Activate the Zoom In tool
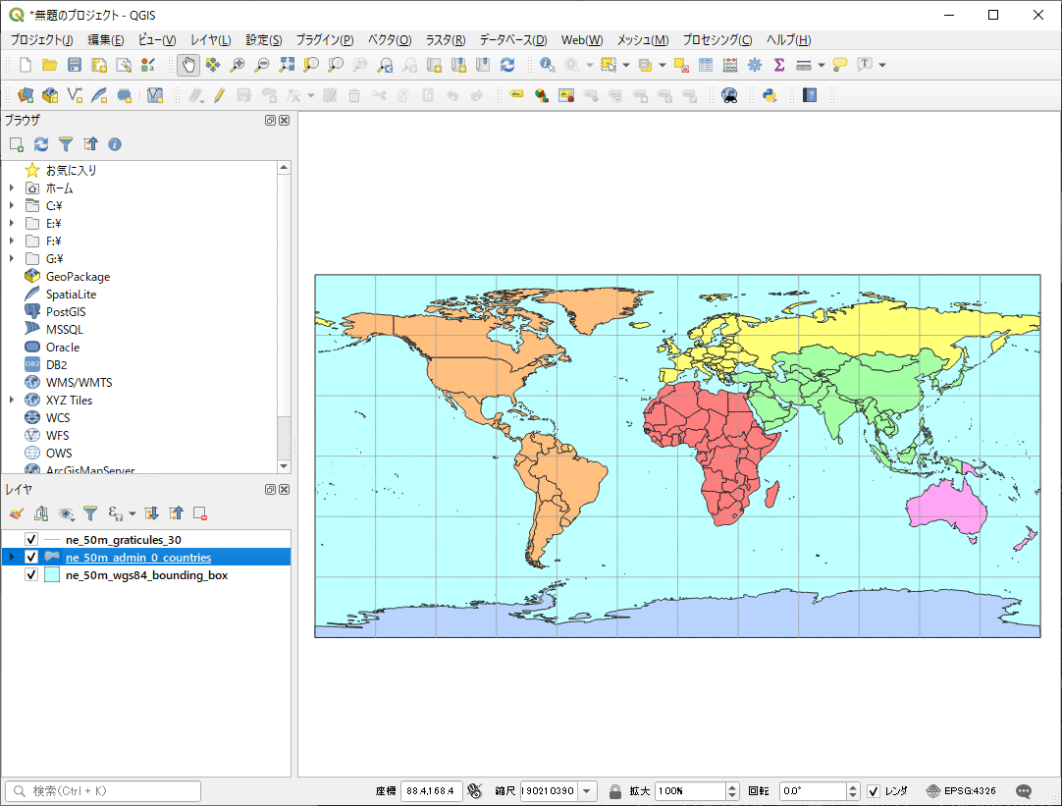This screenshot has width=1062, height=806. [x=236, y=65]
